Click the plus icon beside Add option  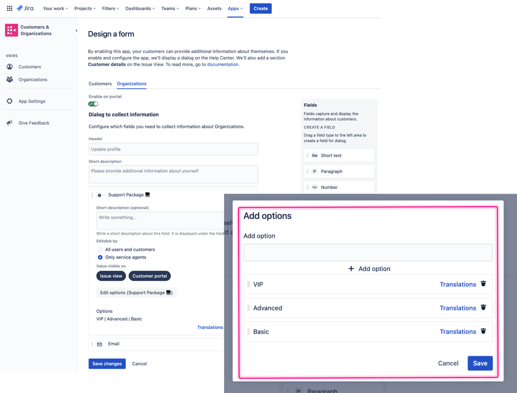tap(351, 269)
